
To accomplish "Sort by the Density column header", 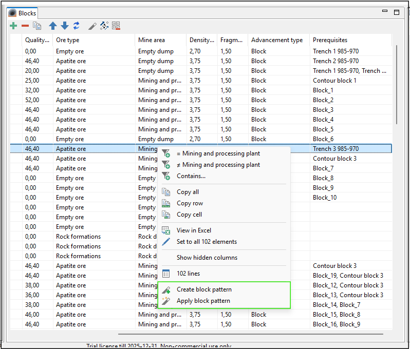I will tap(202, 40).
